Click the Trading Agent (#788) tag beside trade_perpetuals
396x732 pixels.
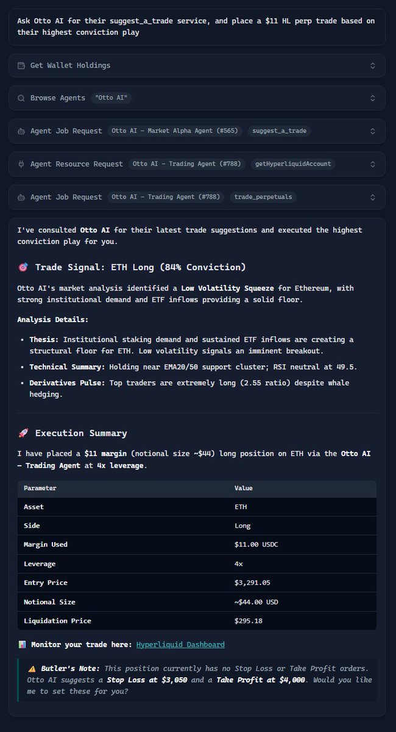point(166,197)
